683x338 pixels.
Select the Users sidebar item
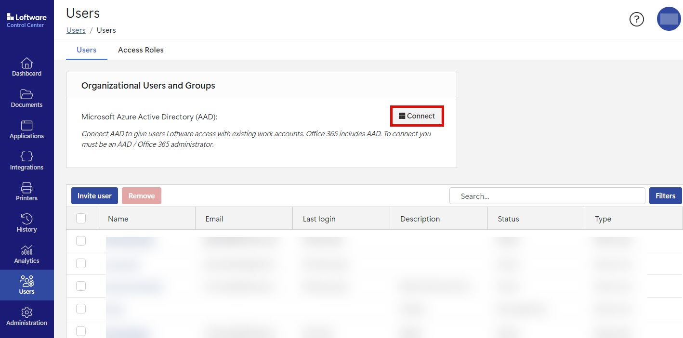(26, 285)
